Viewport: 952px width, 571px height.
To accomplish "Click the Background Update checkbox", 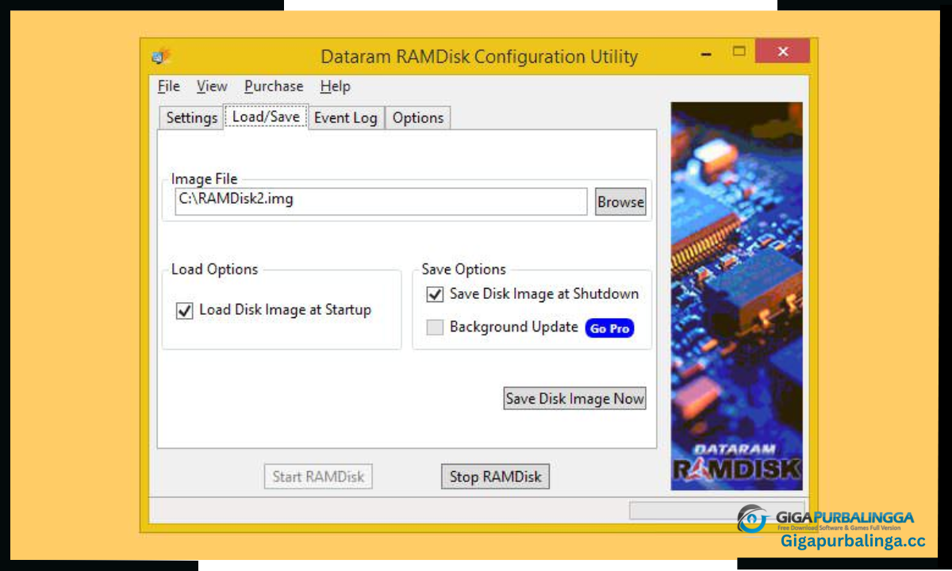I will pyautogui.click(x=435, y=328).
